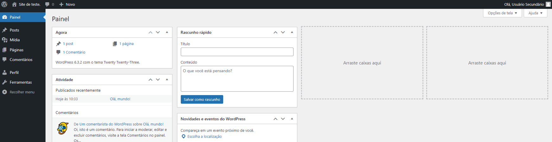Image resolution: width=552 pixels, height=142 pixels.
Task: Click the Painel page heading
Action: point(61,19)
